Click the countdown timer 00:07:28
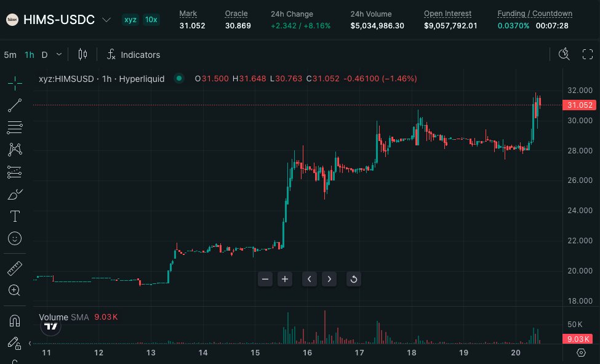The height and width of the screenshot is (364, 600). coord(552,26)
